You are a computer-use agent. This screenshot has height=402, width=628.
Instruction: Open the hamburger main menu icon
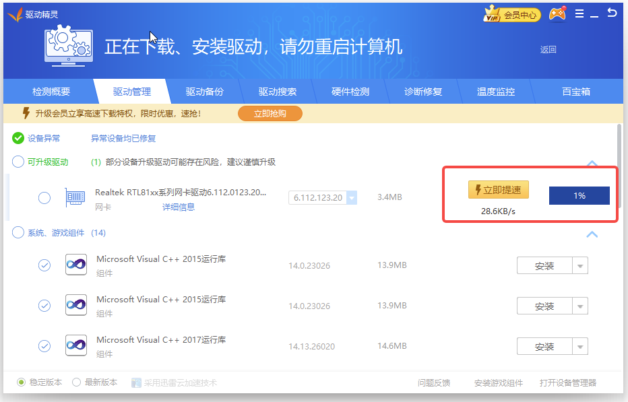(579, 13)
